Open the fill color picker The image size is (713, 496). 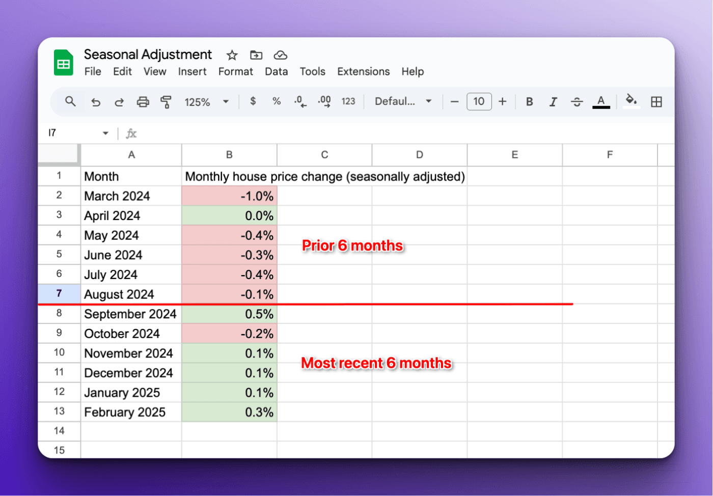(x=631, y=101)
